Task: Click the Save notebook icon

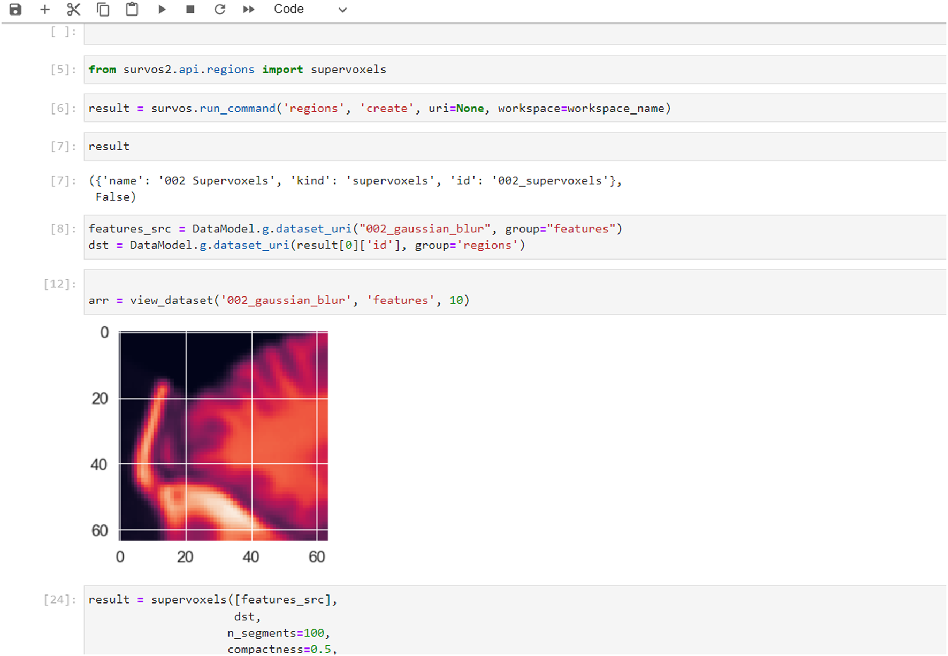Action: tap(16, 10)
